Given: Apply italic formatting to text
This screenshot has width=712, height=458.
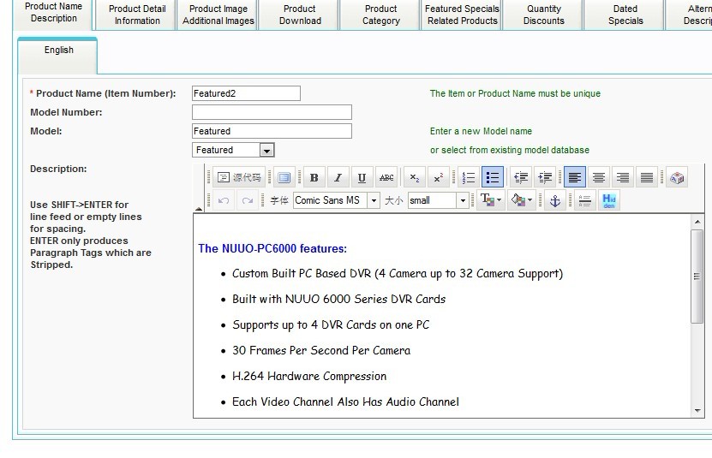Looking at the screenshot, I should 338,178.
